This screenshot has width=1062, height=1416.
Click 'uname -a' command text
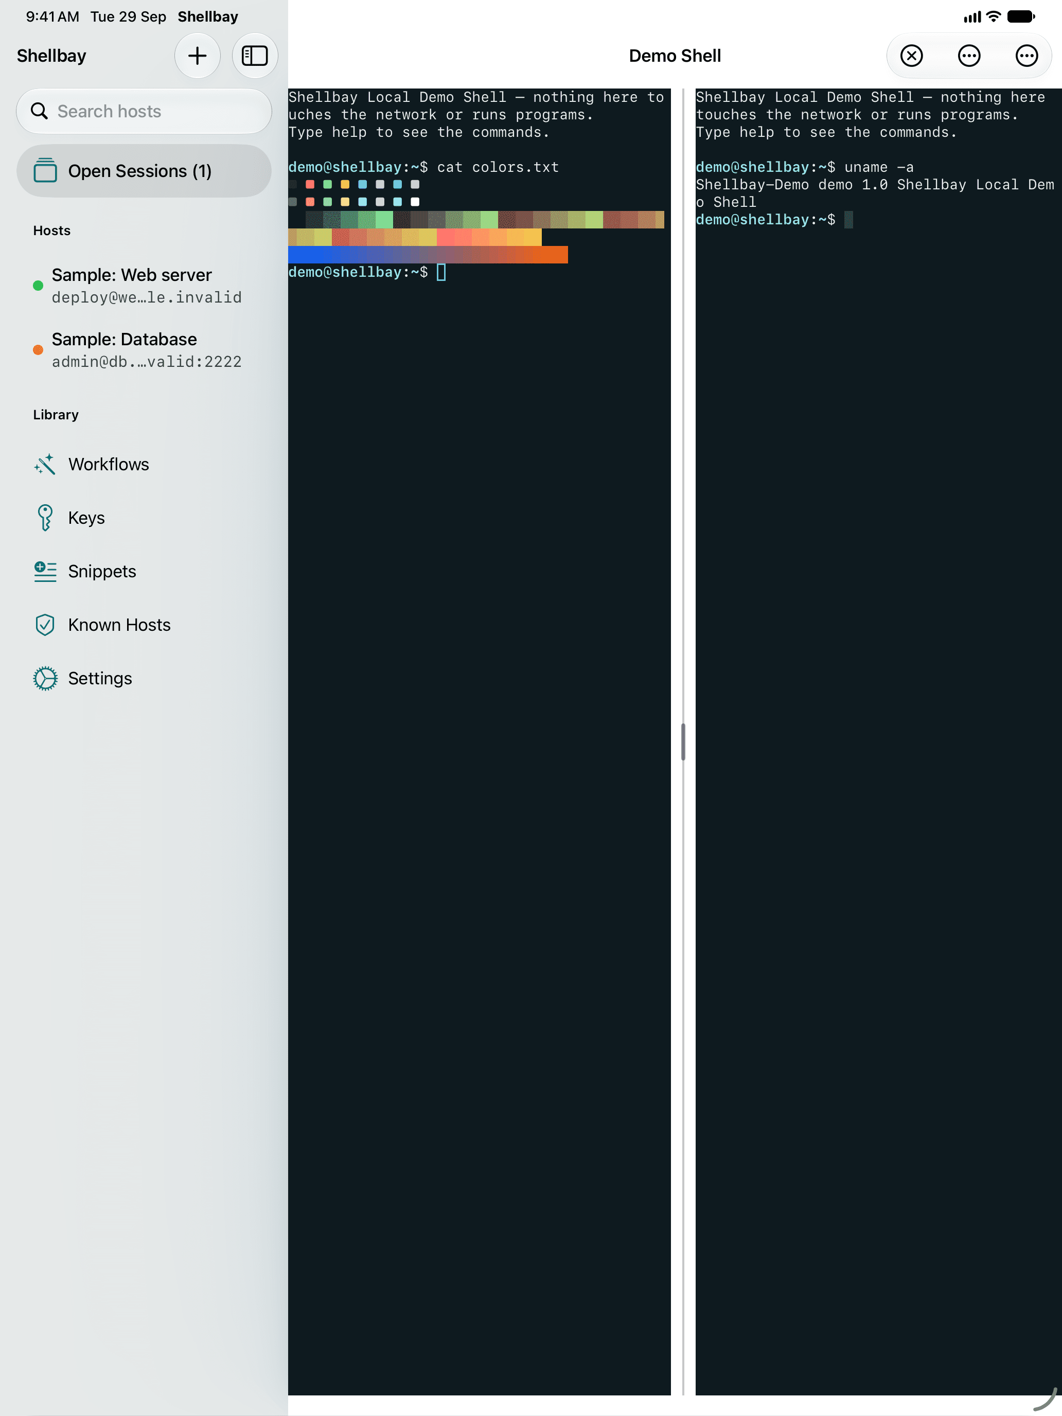[x=879, y=168]
